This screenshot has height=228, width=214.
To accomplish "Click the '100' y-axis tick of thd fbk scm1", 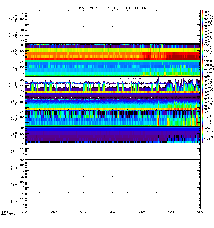I will 22,134.
